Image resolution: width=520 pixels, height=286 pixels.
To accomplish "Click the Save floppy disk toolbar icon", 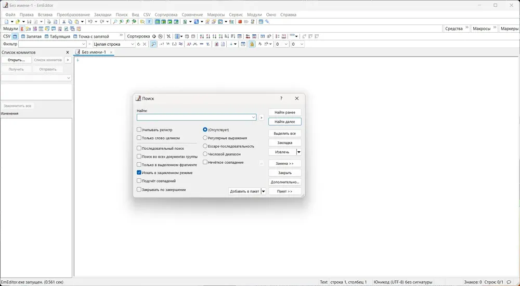I will 29,22.
